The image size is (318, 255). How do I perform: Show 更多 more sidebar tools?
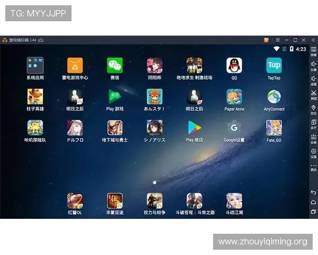click(x=314, y=168)
